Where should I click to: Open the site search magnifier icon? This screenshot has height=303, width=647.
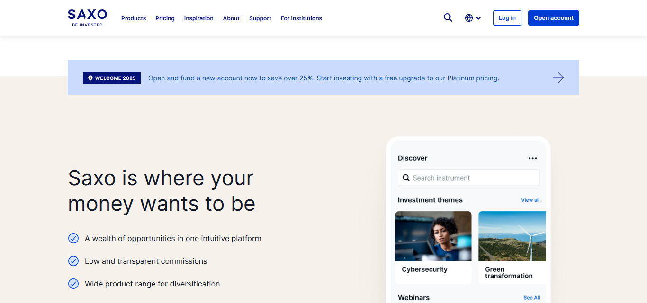pyautogui.click(x=448, y=18)
